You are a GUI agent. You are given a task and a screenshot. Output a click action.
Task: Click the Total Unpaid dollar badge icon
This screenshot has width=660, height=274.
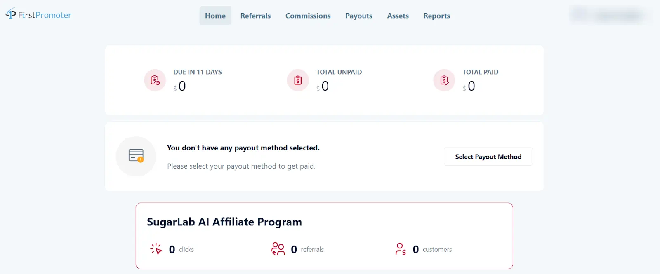click(297, 80)
